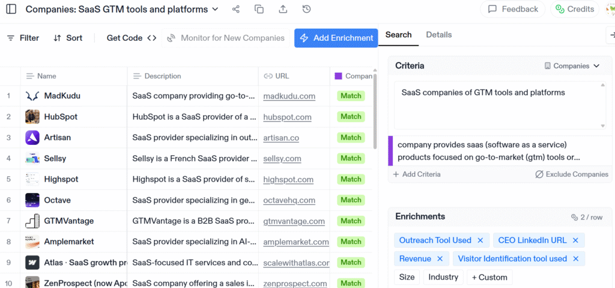Switch to the Details tab
This screenshot has width=615, height=288.
tap(438, 35)
